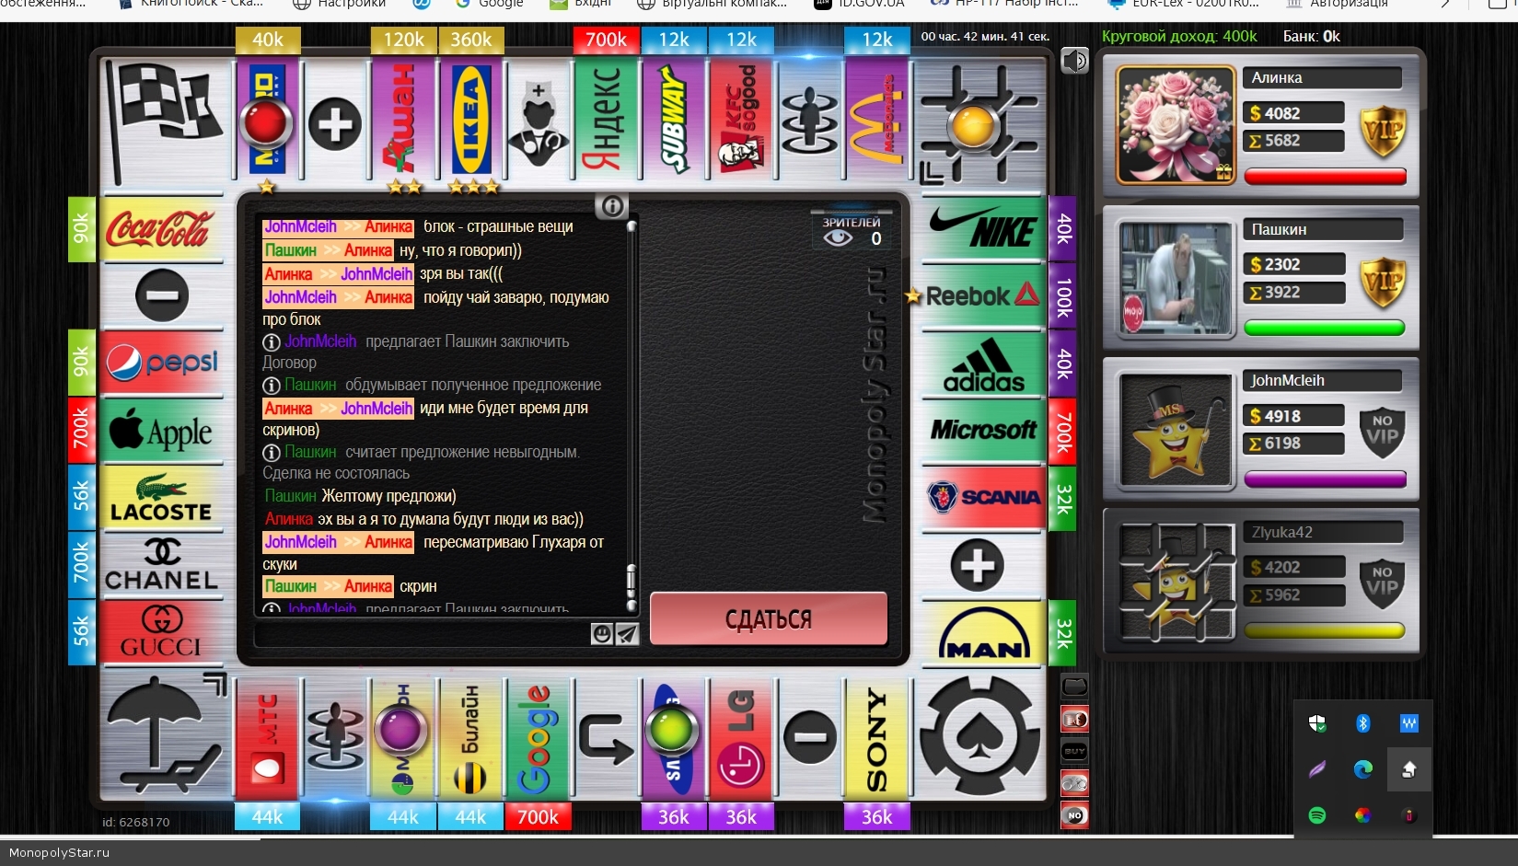Open the chat info icon

point(611,206)
